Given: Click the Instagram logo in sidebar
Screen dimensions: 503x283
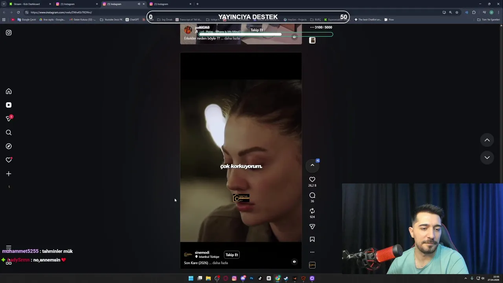Looking at the screenshot, I should 9,33.
